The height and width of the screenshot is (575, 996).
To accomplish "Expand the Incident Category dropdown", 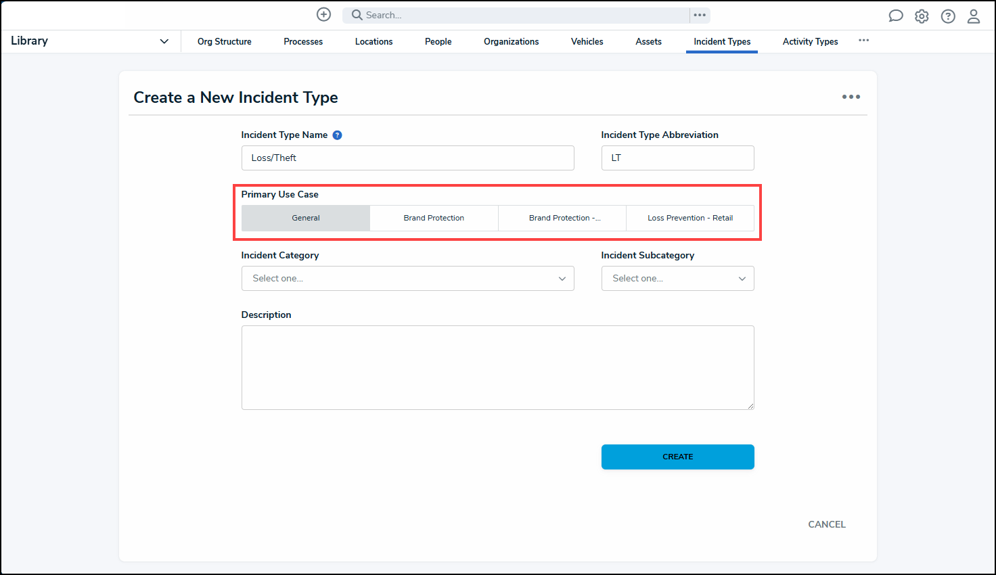I will point(407,279).
